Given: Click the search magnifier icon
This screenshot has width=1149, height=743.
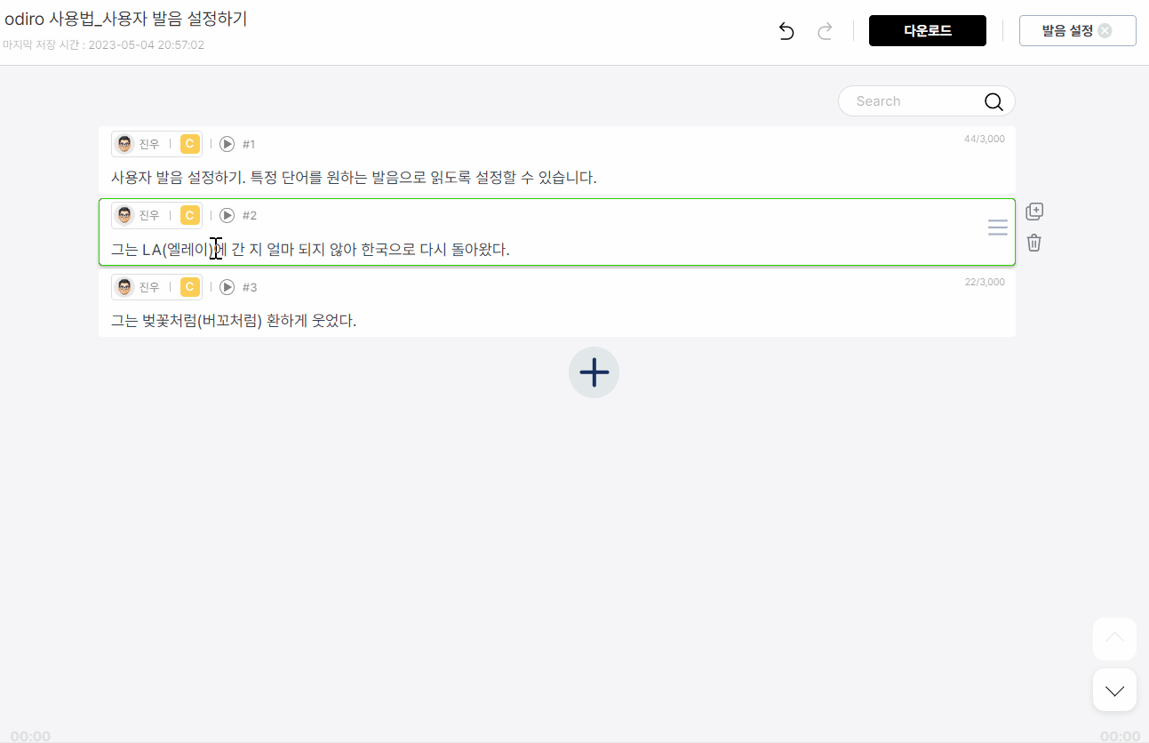Looking at the screenshot, I should 993,101.
